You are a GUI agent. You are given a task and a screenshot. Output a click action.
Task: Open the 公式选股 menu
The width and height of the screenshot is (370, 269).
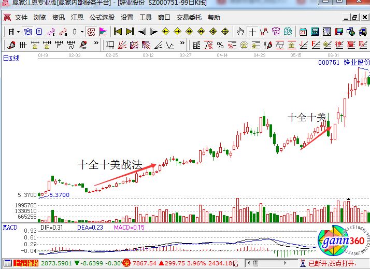(x=102, y=17)
